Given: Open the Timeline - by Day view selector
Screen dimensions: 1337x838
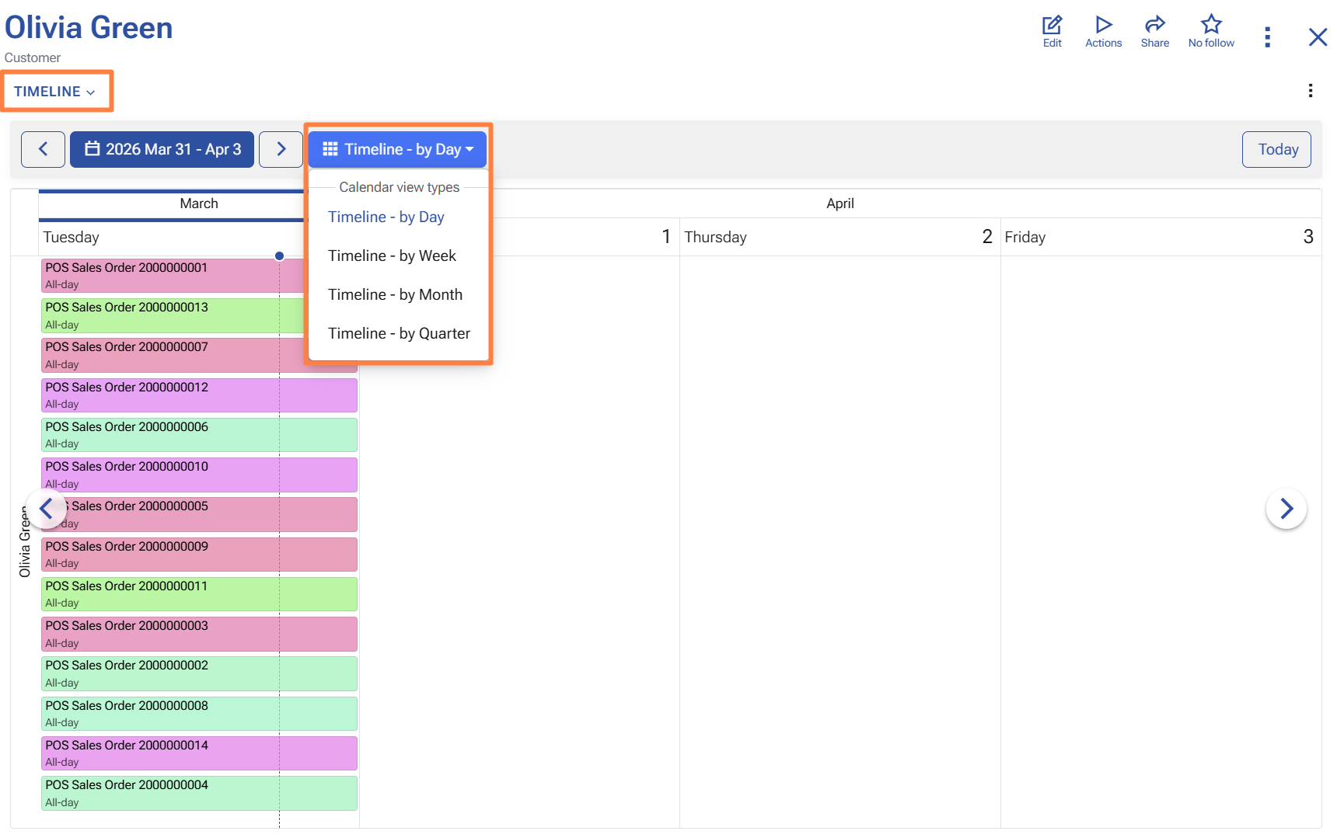Looking at the screenshot, I should [396, 149].
